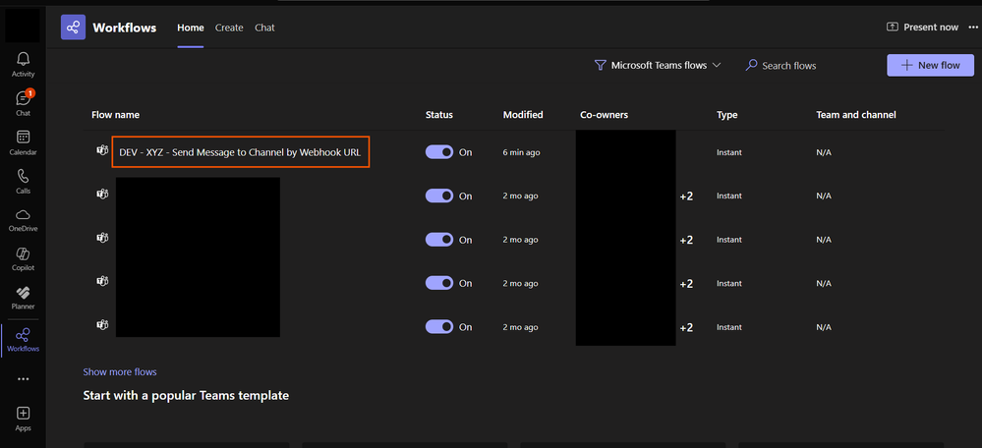
Task: Click 'Start with a popular Teams template' heading
Action: point(186,396)
